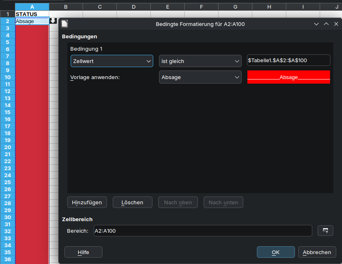Click the Löschen button

(x=133, y=203)
